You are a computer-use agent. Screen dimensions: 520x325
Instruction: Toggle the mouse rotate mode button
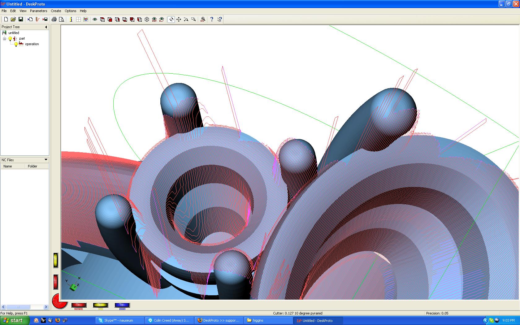point(171,19)
